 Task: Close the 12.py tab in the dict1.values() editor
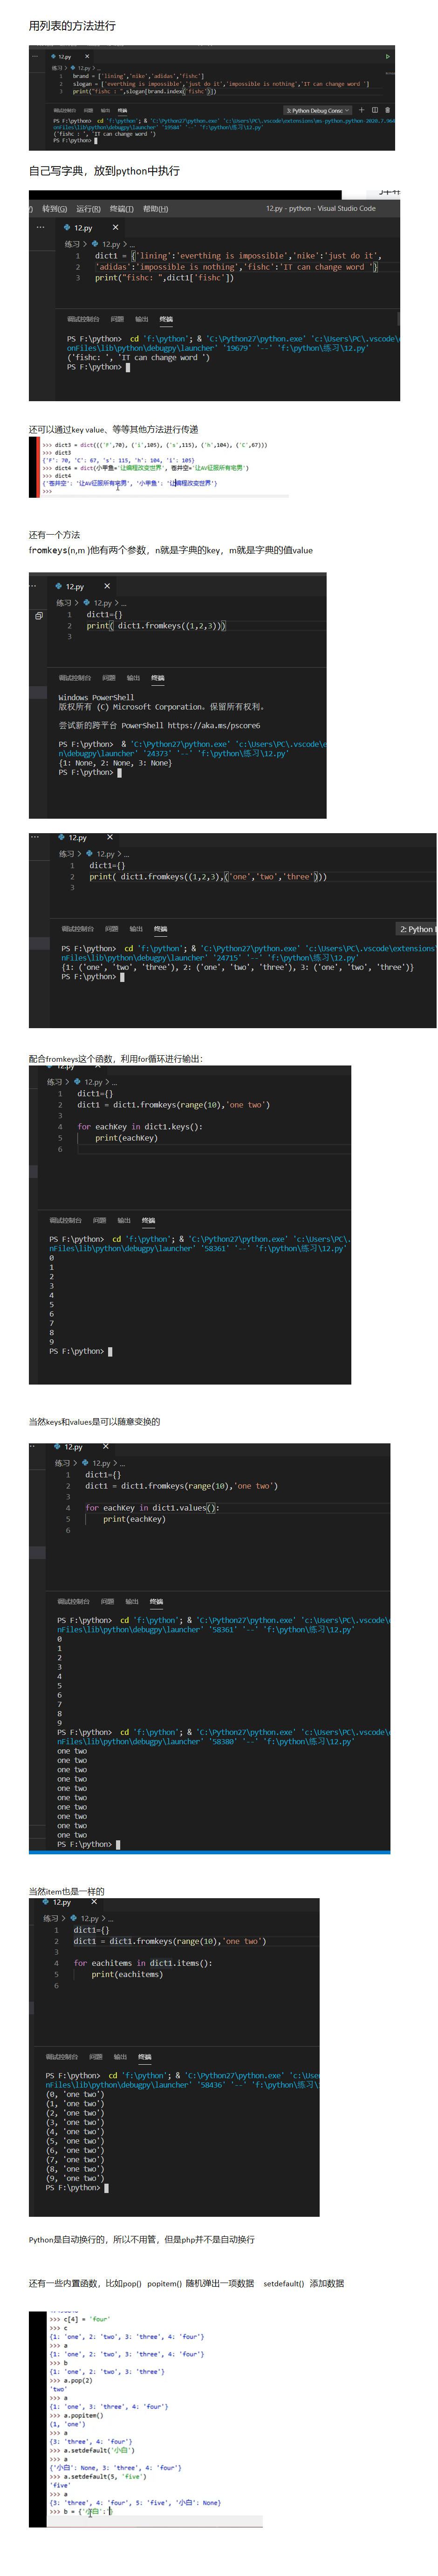point(106,1447)
